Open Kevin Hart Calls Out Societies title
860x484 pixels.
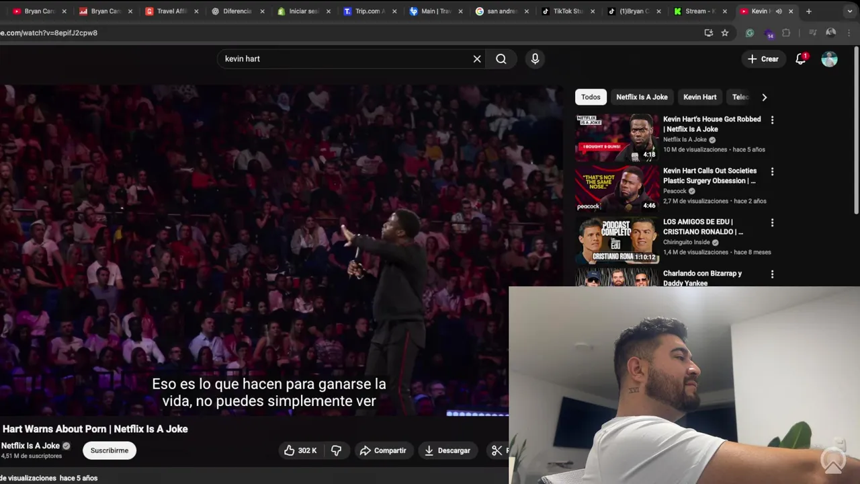click(x=709, y=176)
